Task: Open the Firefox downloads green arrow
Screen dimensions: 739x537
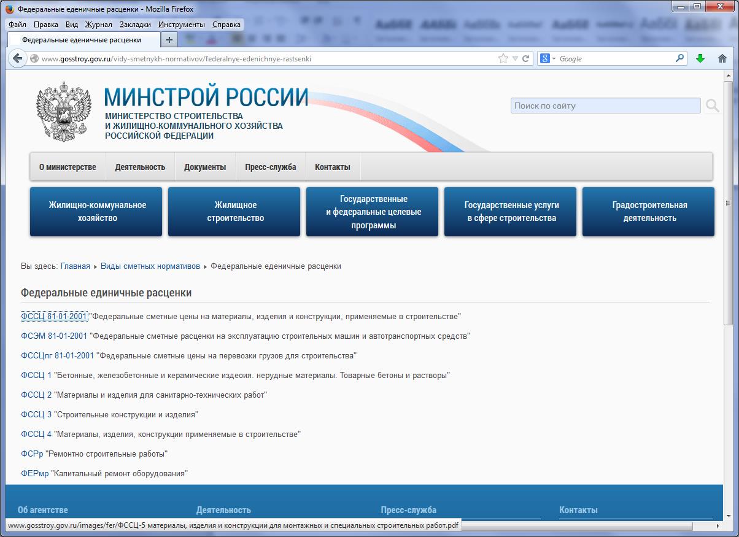Action: 700,59
